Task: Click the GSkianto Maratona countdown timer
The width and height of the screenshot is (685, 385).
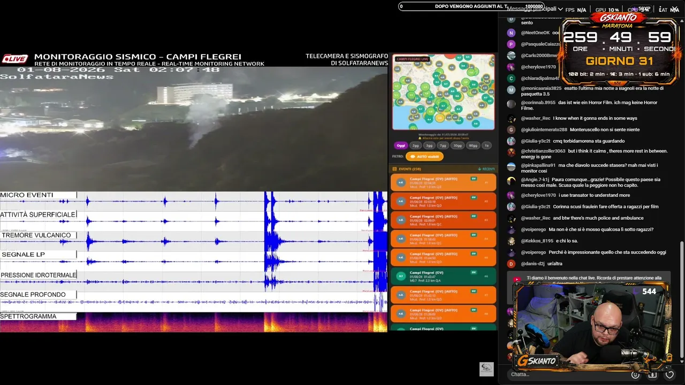Action: [620, 49]
